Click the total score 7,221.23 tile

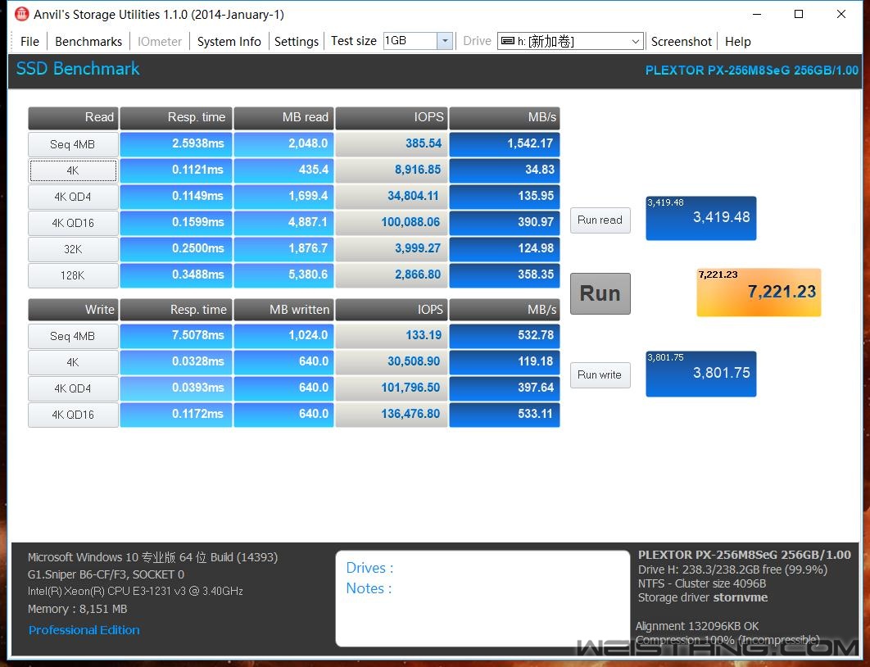pos(759,293)
